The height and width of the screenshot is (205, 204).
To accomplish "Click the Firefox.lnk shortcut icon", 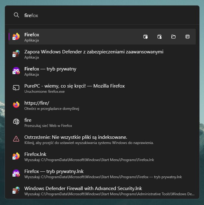I will pyautogui.click(x=16, y=156).
